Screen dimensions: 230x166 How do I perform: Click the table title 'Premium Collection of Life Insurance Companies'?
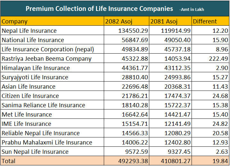click(x=99, y=8)
